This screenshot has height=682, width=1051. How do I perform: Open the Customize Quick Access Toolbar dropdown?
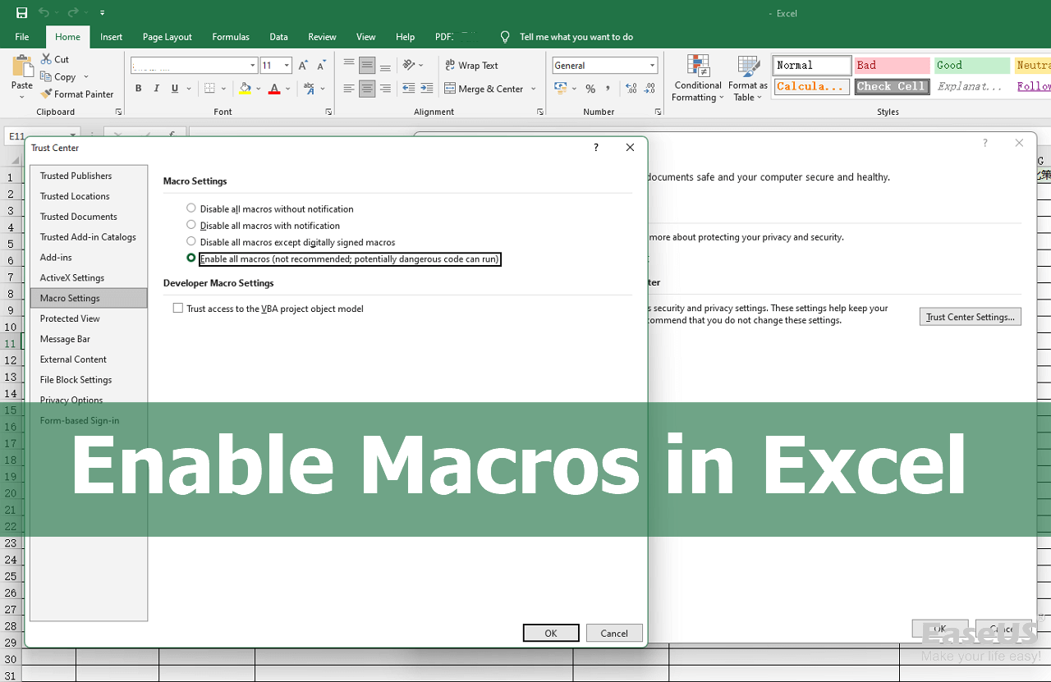pyautogui.click(x=102, y=13)
